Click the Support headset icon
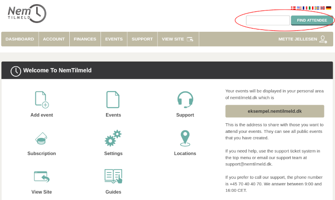Screen dimensions: 335x200 pyautogui.click(x=185, y=100)
